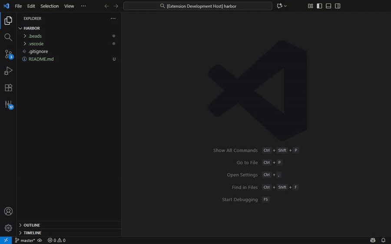391x244 pixels.
Task: Click the U status badge beside README.md
Action: click(x=114, y=59)
